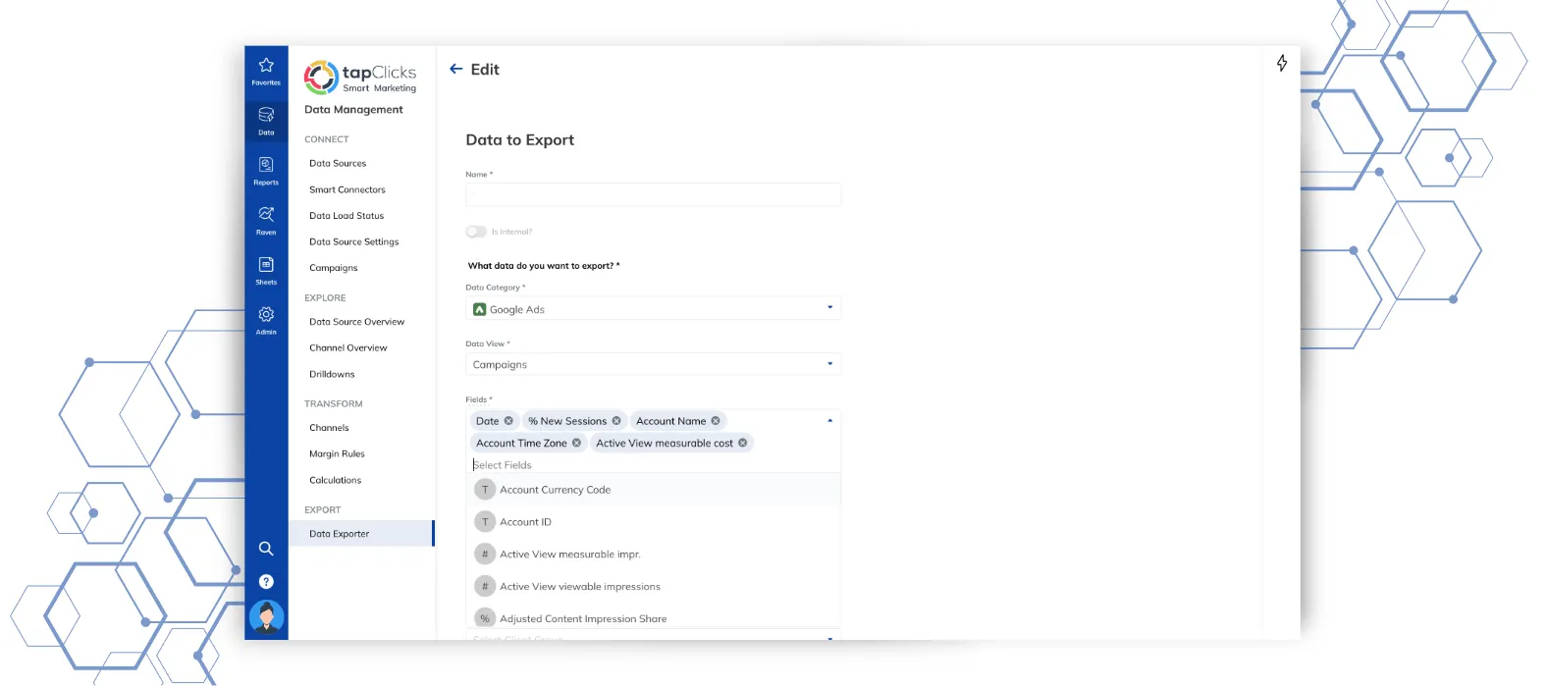Screen dimensions: 1546x687
Task: Open Data Load Status menu item
Action: [347, 216]
